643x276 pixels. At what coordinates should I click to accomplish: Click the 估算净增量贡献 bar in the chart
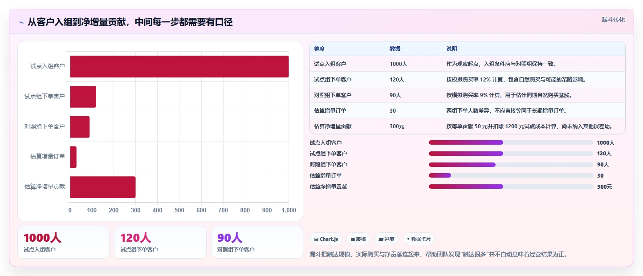point(102,187)
